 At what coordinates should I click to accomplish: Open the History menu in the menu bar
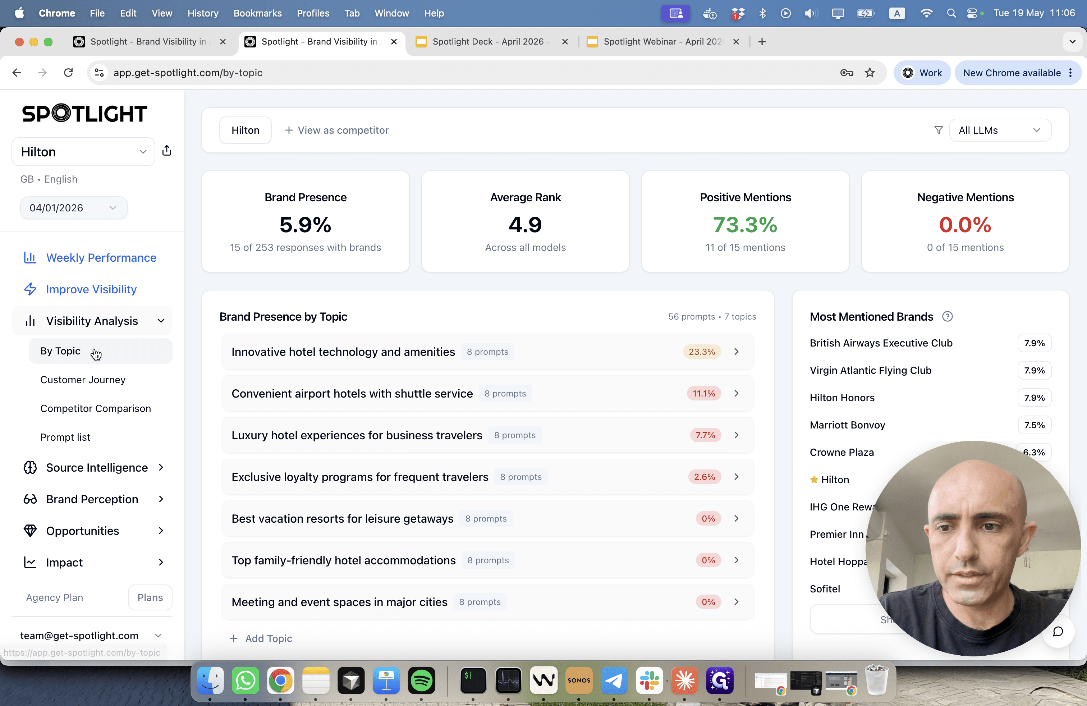[x=203, y=13]
